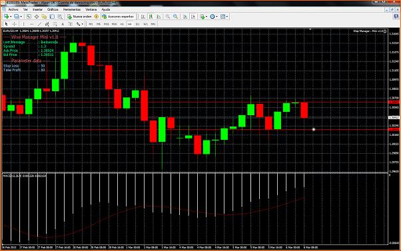Switch to H1 timeframe
401x251 pixels.
click(122, 24)
